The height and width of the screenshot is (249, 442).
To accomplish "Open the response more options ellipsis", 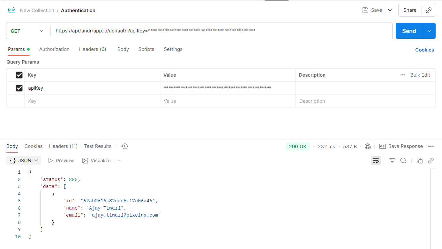I will (x=431, y=146).
